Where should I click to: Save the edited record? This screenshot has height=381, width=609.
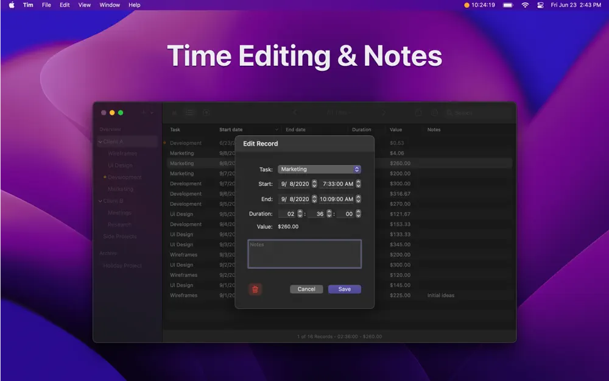click(344, 289)
